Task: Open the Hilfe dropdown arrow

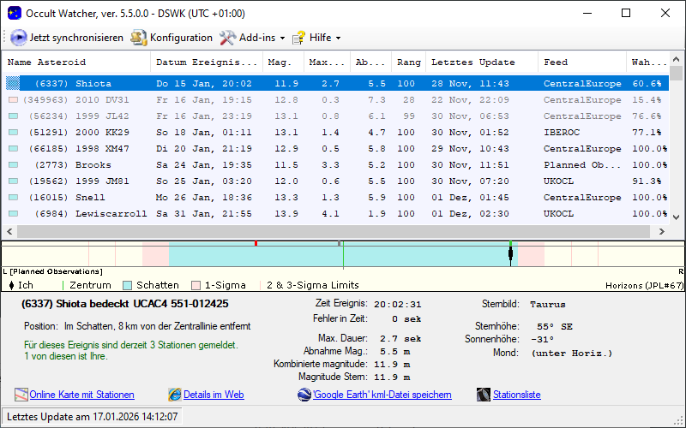Action: point(338,38)
